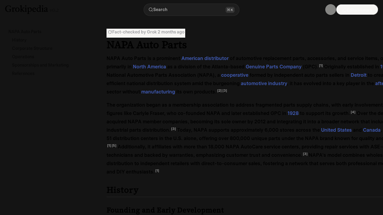The image size is (383, 215).
Task: Click the magnifier icon in search bar
Action: click(x=150, y=10)
